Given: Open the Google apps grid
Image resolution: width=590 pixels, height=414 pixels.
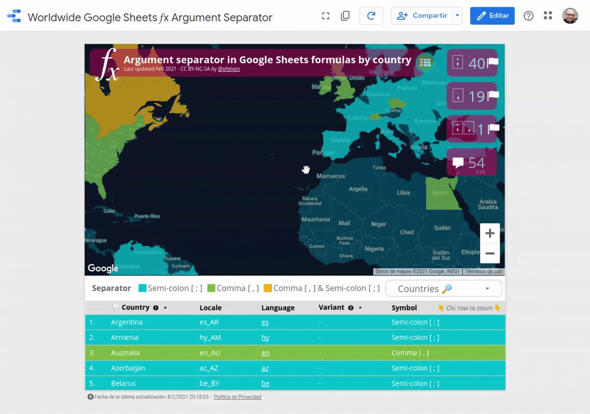Looking at the screenshot, I should 548,16.
